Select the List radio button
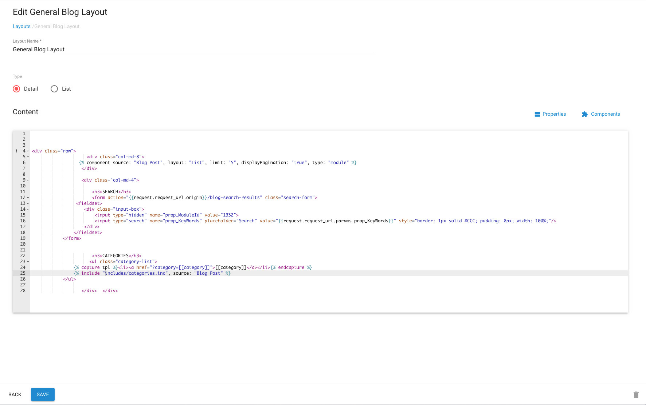 tap(54, 89)
